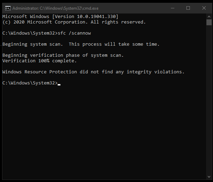Click the 'sfc /scannow' command text
This screenshot has height=182, width=213.
(74, 33)
